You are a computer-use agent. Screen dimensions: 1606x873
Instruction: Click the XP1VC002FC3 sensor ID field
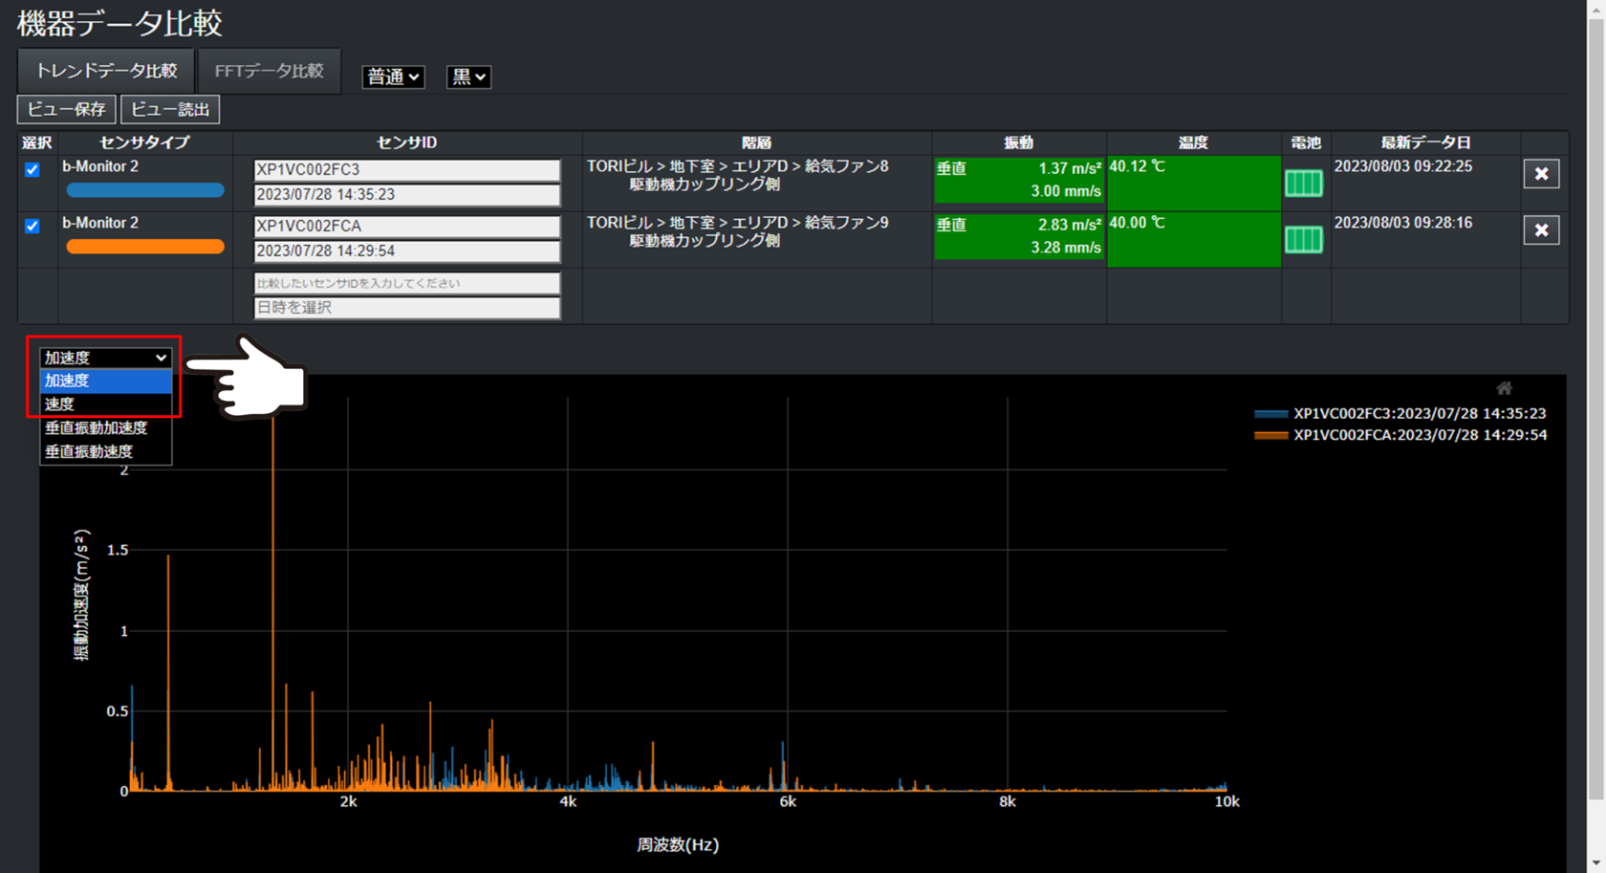pos(407,169)
